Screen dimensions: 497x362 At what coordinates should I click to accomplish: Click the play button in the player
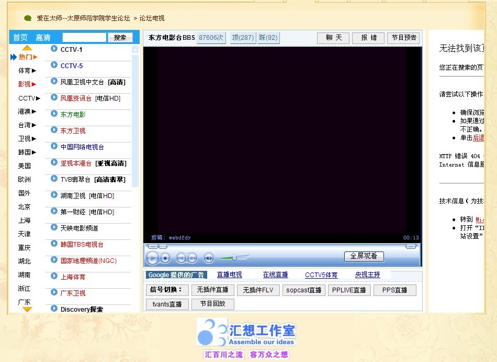pos(153,258)
